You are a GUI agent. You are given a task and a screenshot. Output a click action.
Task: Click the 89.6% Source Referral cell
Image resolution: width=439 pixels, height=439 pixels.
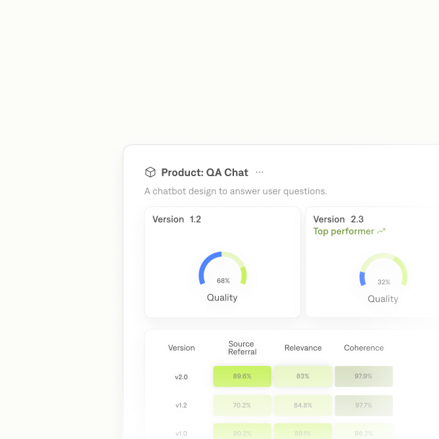click(243, 377)
